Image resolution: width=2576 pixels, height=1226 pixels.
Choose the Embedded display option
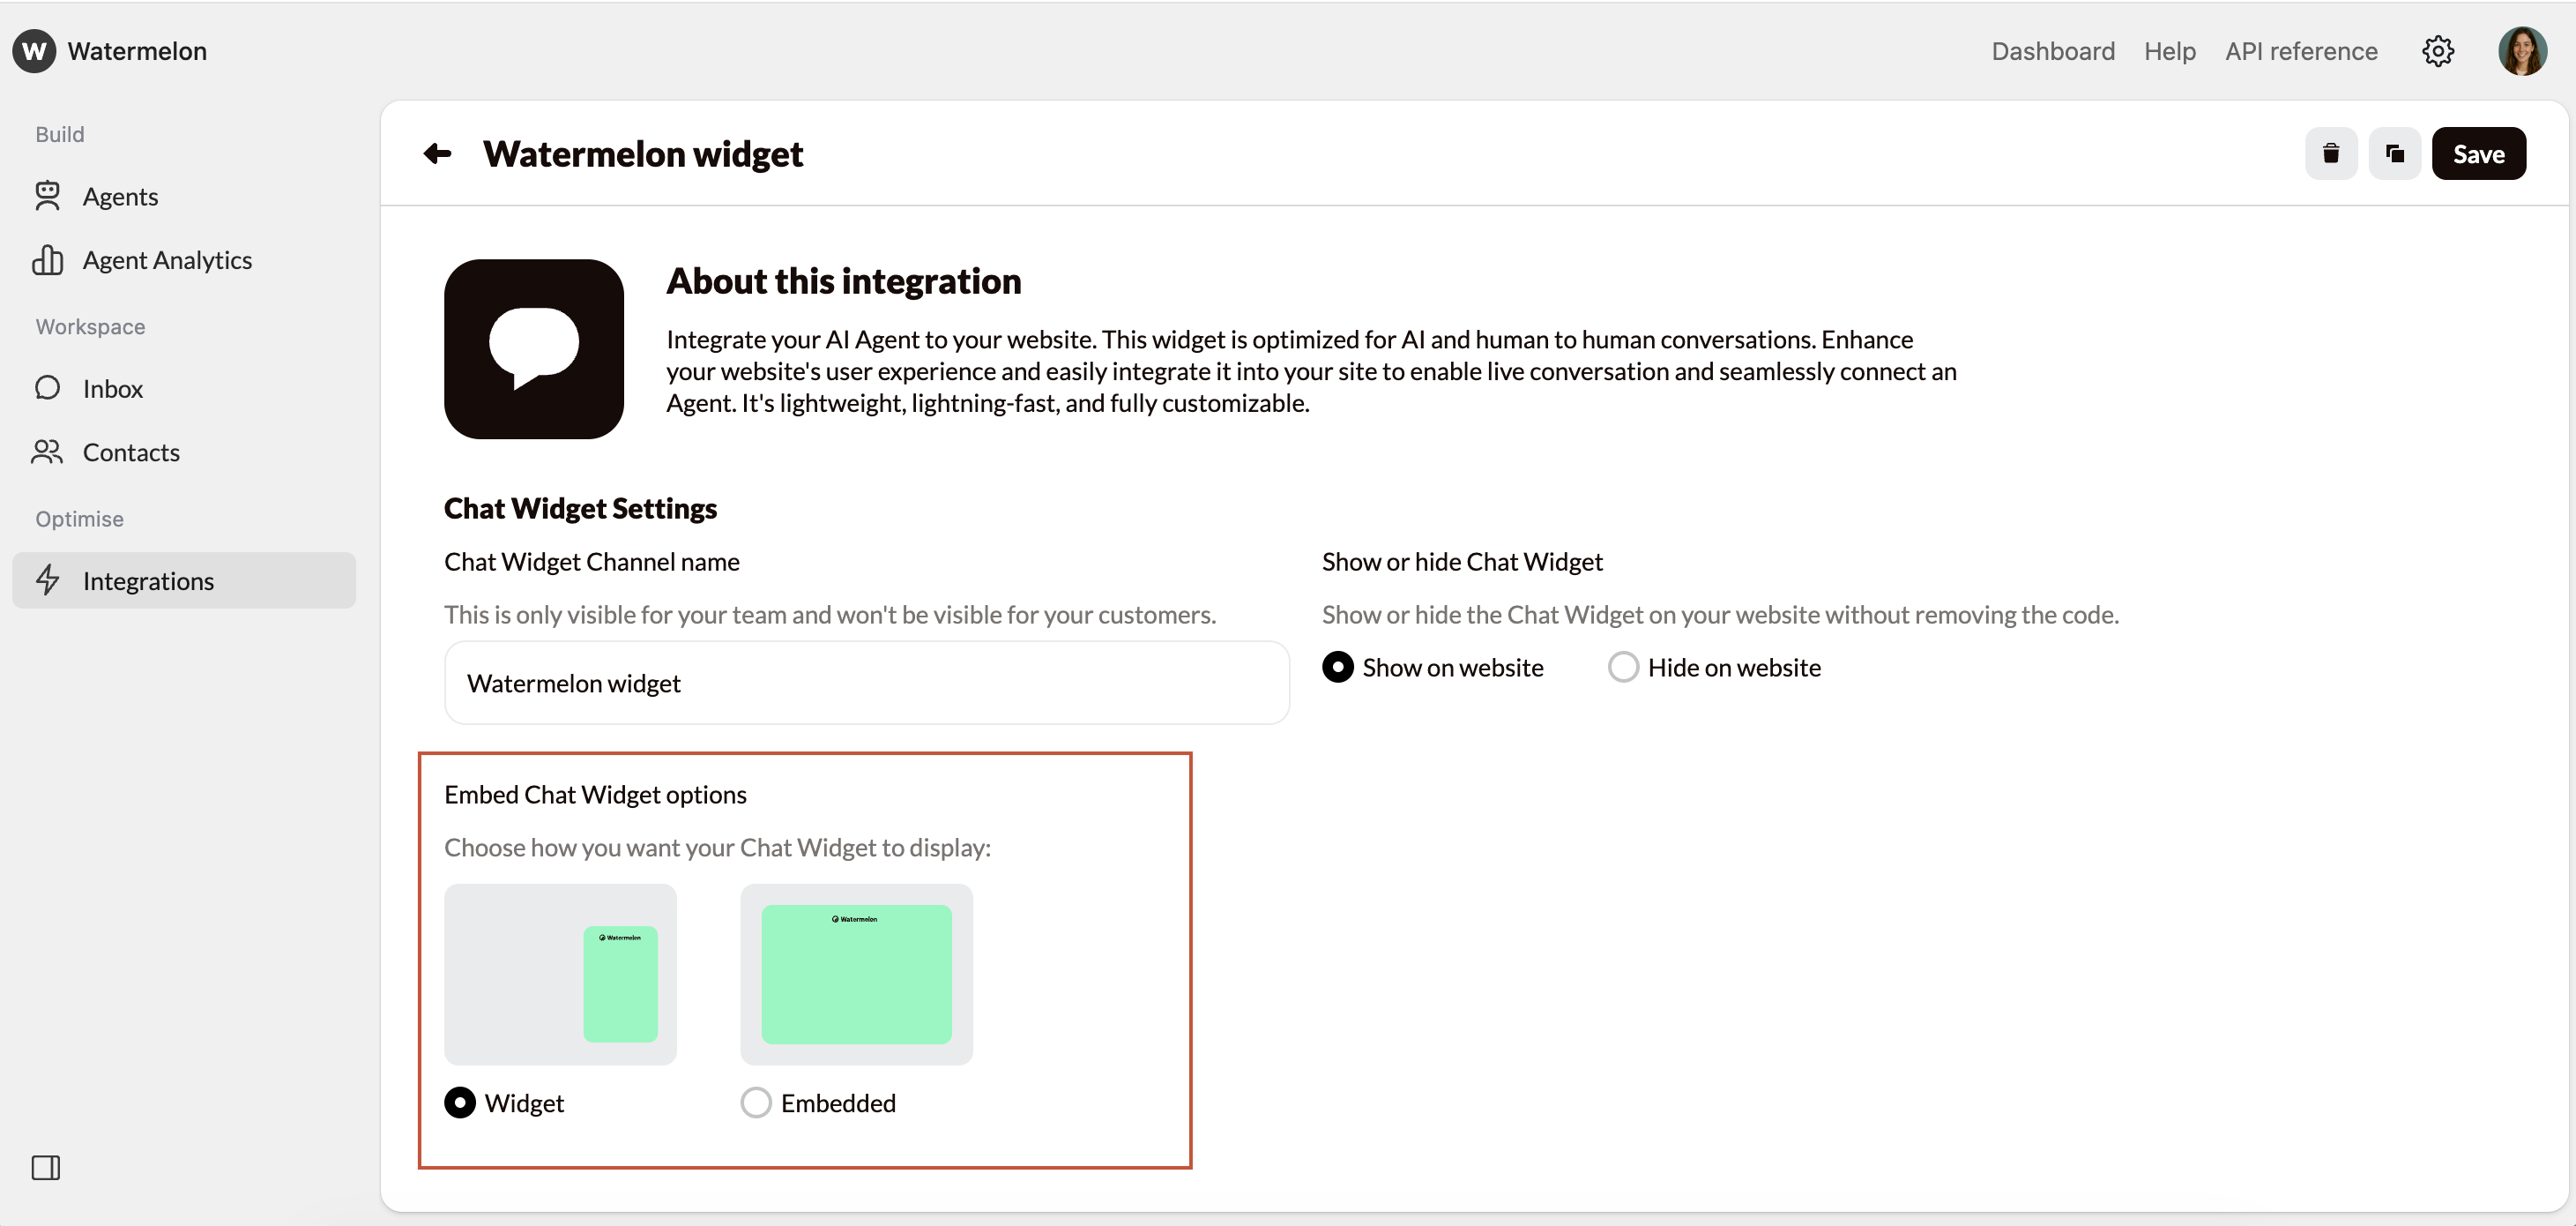click(756, 1102)
